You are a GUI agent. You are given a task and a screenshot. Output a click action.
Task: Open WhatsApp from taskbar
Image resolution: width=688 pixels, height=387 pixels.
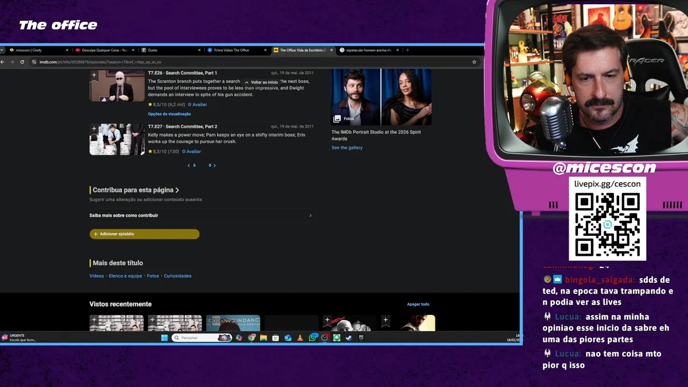click(312, 338)
